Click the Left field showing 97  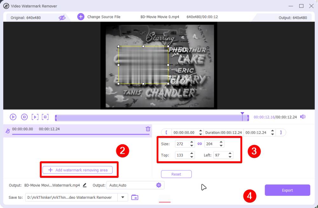click(220, 155)
